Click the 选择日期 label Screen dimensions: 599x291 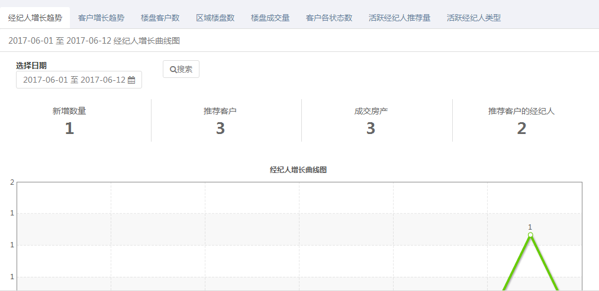click(31, 66)
